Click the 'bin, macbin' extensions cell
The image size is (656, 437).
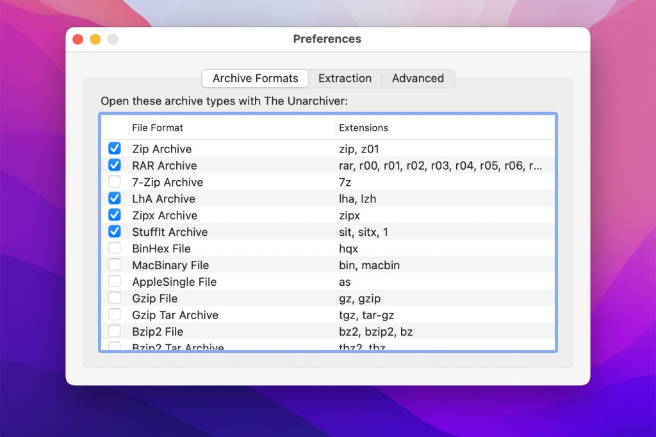pos(370,265)
